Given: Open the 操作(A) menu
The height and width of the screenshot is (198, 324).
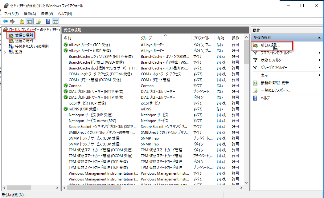Looking at the screenshot, I should pos(30,14).
